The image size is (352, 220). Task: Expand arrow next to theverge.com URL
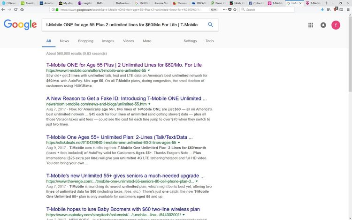pyautogui.click(x=197, y=181)
